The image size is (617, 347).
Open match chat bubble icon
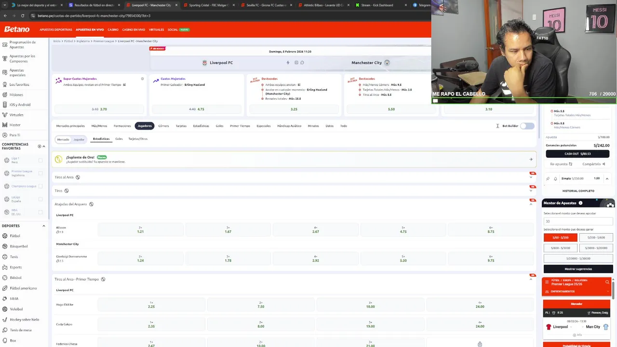tap(302, 63)
